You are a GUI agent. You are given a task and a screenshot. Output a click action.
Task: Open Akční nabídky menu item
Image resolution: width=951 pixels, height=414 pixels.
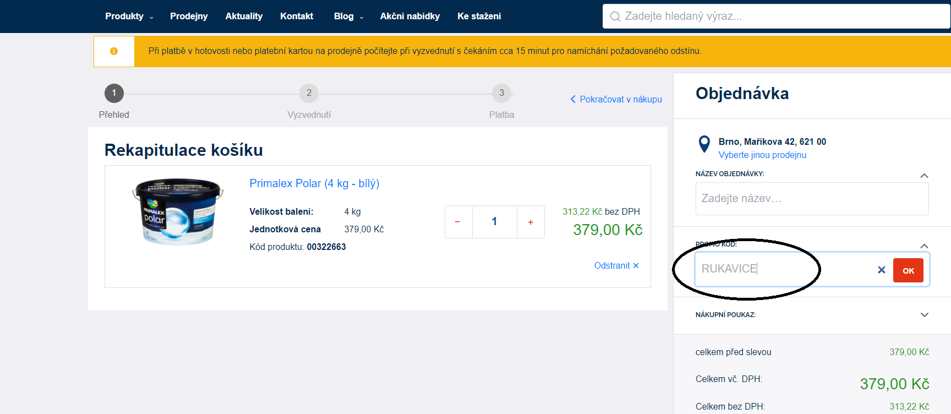(409, 17)
